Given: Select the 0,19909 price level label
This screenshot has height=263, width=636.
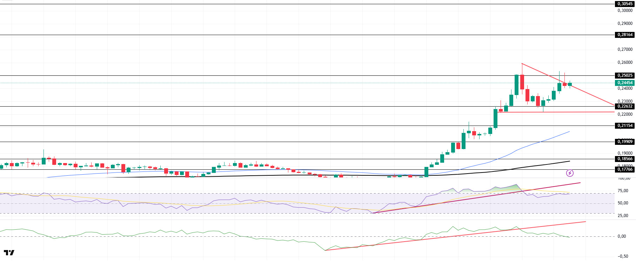Looking at the screenshot, I should pos(625,142).
